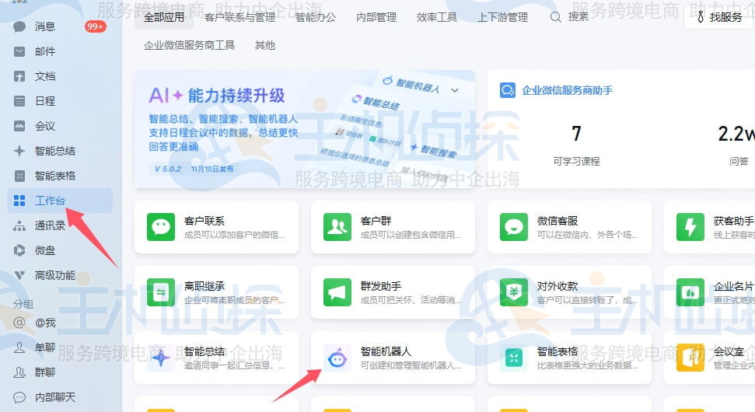Open the 微盘 drive icon
Image resolution: width=755 pixels, height=412 pixels.
point(19,250)
